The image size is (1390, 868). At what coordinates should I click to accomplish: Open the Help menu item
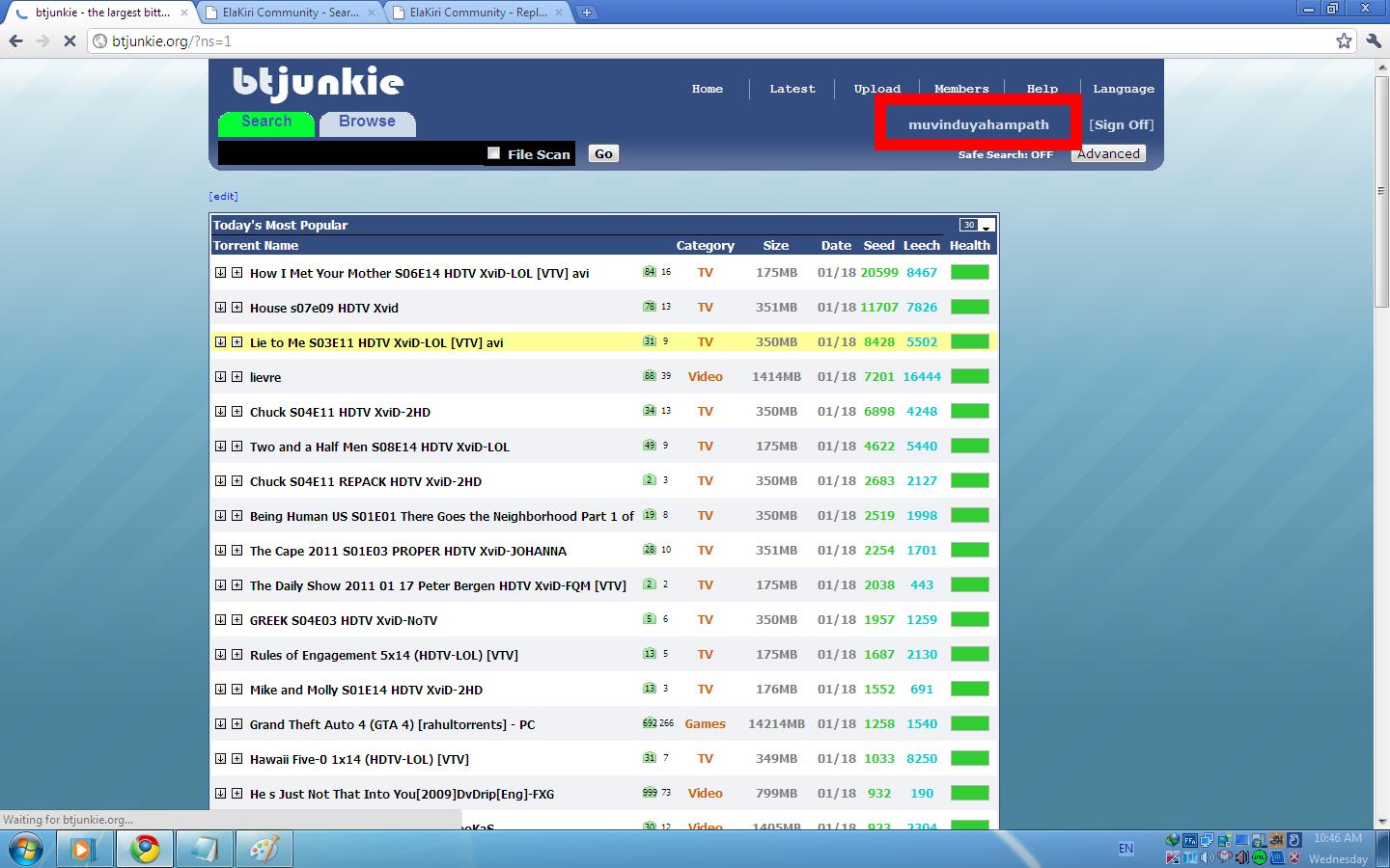click(x=1042, y=89)
